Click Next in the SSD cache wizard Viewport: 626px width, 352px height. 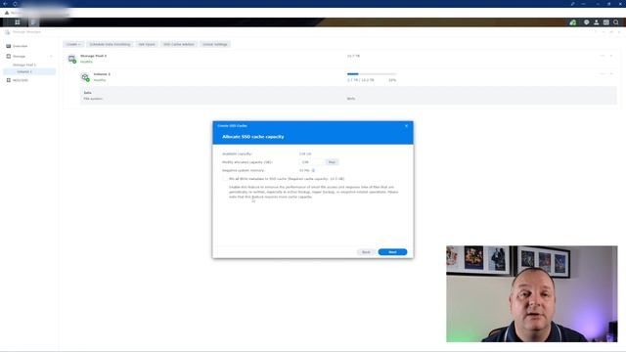pos(392,252)
